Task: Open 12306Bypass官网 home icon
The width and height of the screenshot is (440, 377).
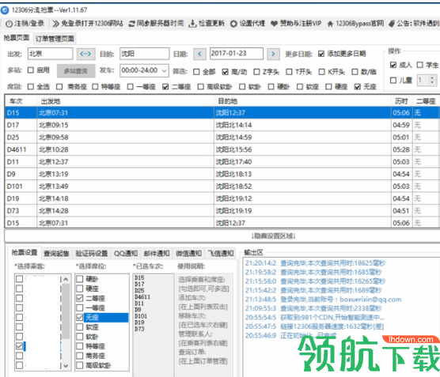Action: click(330, 24)
